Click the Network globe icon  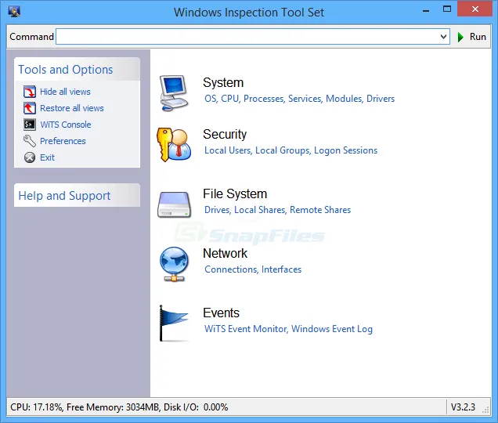pyautogui.click(x=174, y=262)
